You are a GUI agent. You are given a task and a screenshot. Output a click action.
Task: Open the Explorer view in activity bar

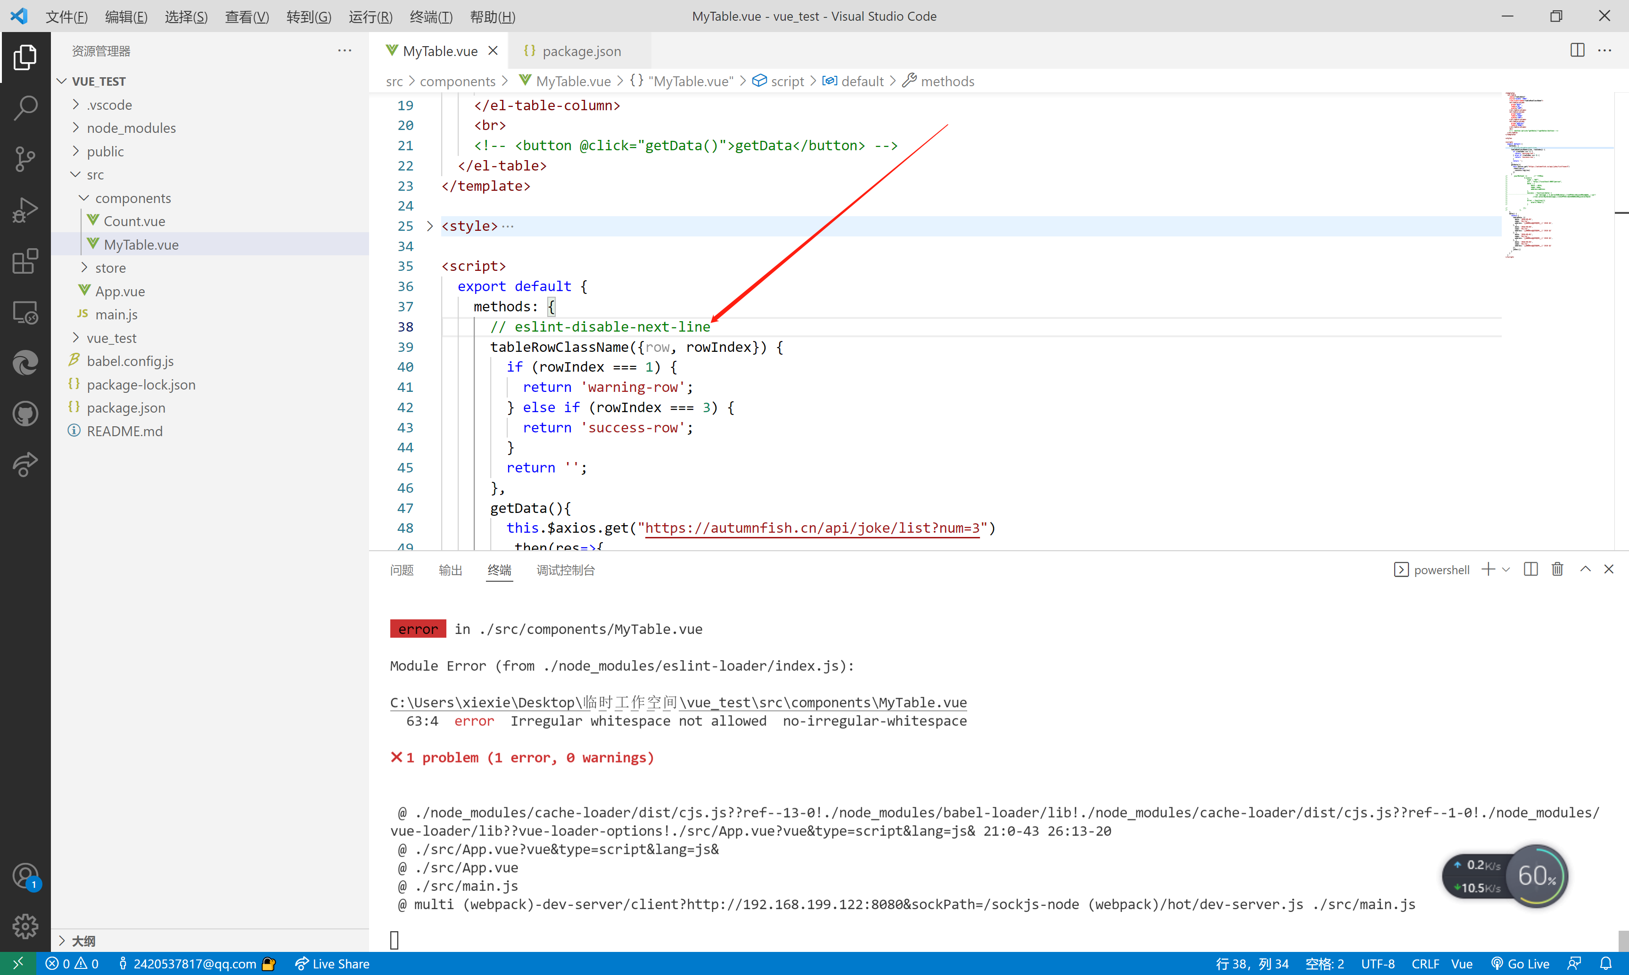click(x=25, y=57)
